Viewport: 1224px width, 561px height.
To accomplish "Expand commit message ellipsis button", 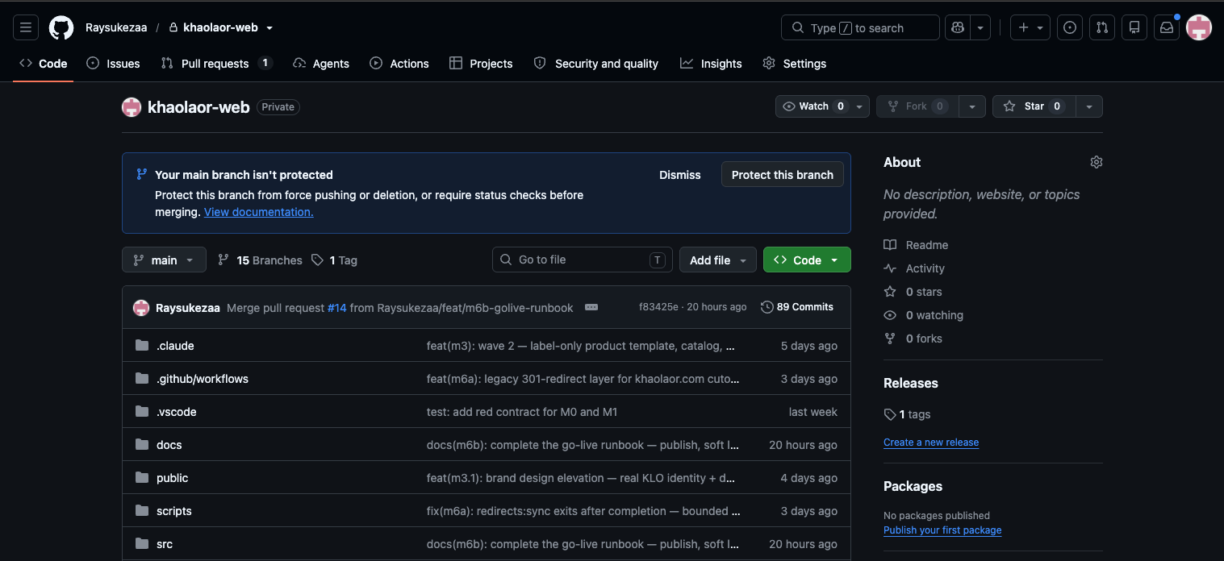I will click(591, 307).
